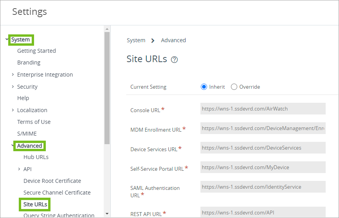Click the sidebar scroll down arrow
339x218 pixels.
(x=107, y=214)
